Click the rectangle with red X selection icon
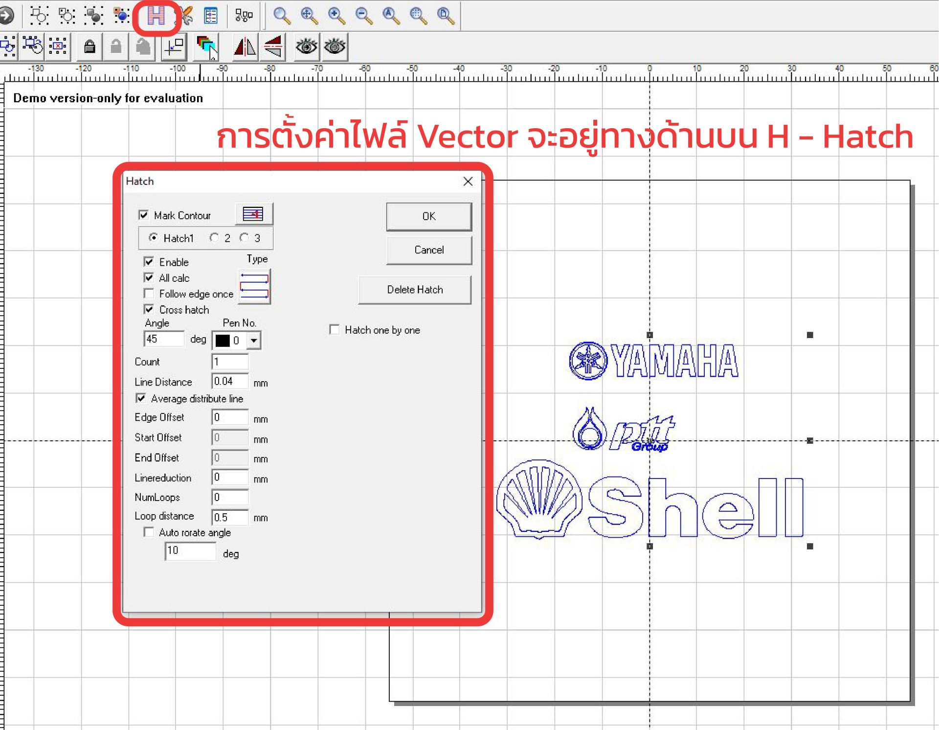Screen dimensions: 939x730 (58, 46)
